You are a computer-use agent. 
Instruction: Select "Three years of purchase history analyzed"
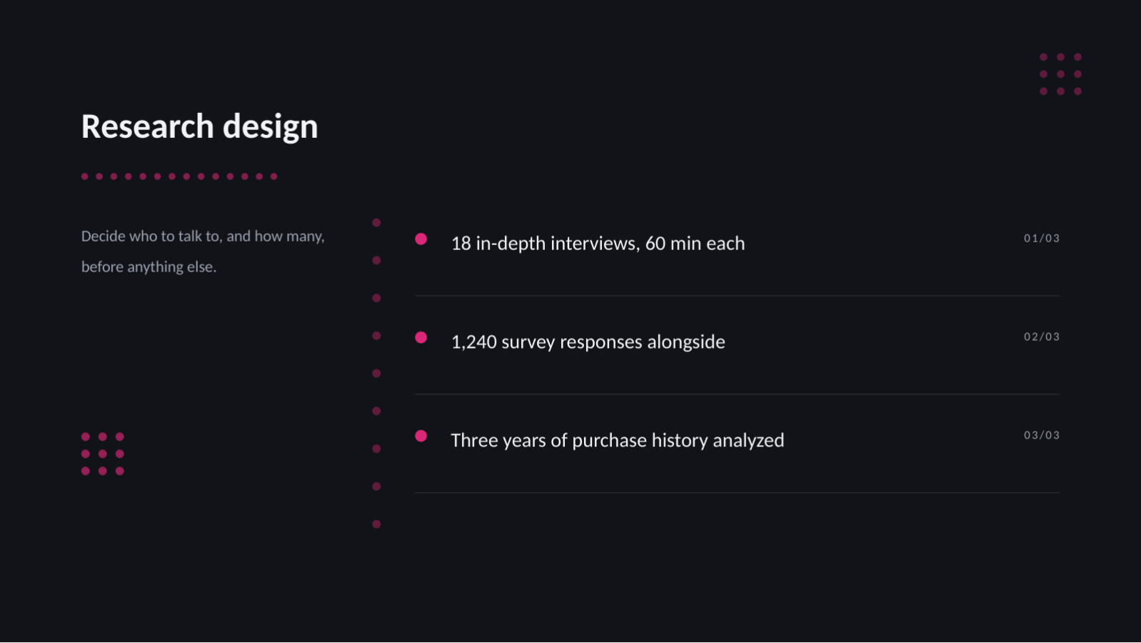tap(617, 441)
